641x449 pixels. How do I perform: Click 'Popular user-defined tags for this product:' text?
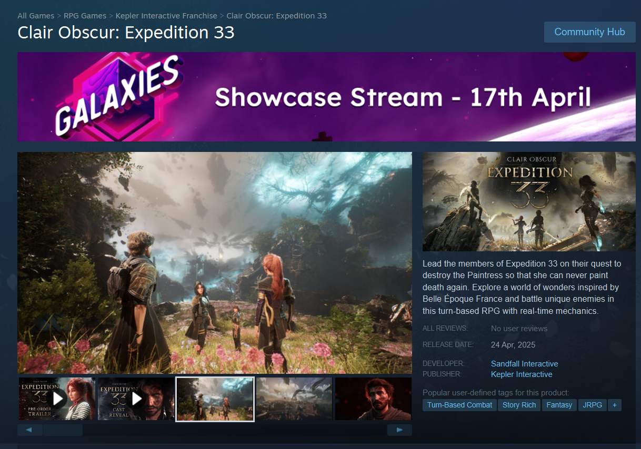496,393
